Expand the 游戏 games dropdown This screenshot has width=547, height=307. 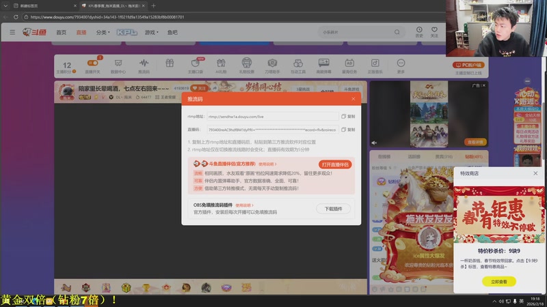coord(151,32)
